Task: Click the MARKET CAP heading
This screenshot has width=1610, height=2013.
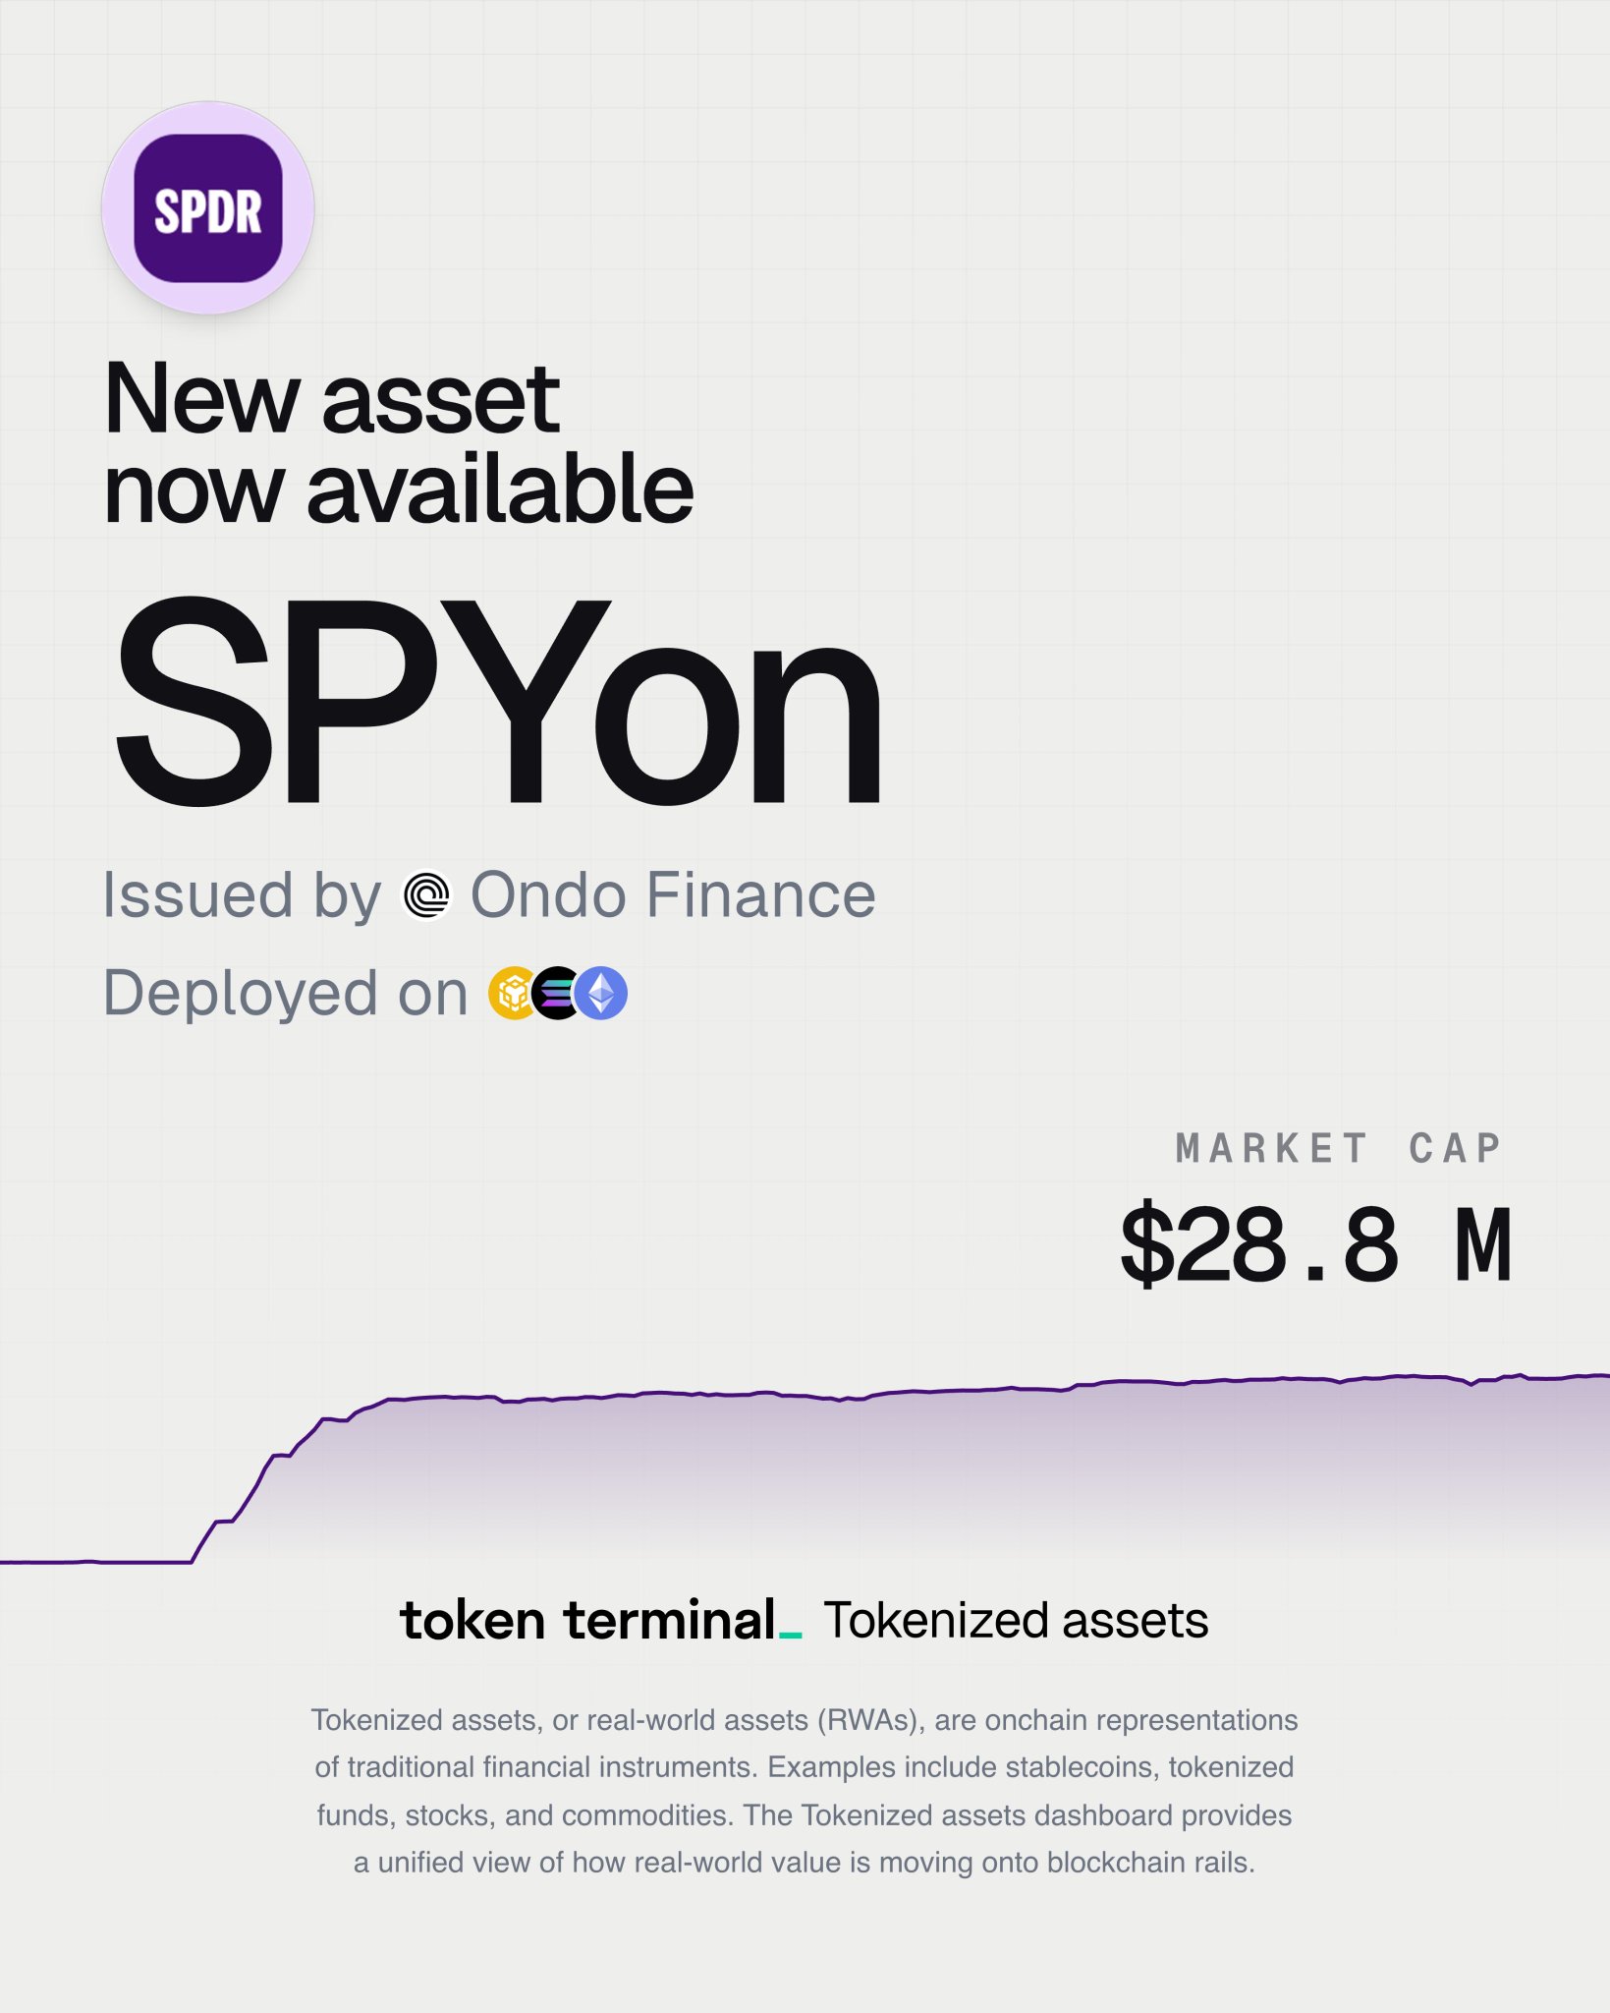Action: pos(1338,1148)
